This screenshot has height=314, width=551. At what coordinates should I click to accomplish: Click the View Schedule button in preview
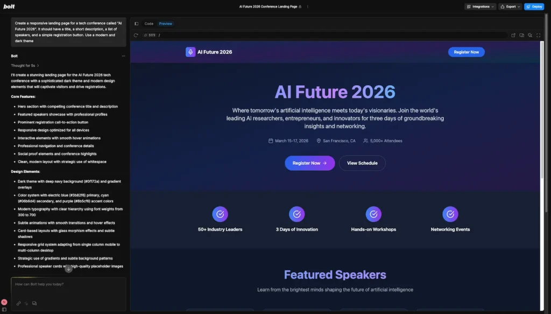point(362,163)
